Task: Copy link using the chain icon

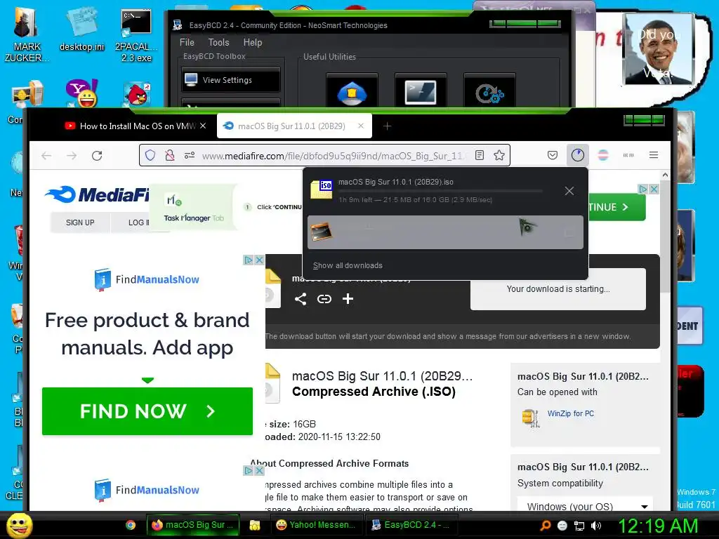Action: coord(324,299)
